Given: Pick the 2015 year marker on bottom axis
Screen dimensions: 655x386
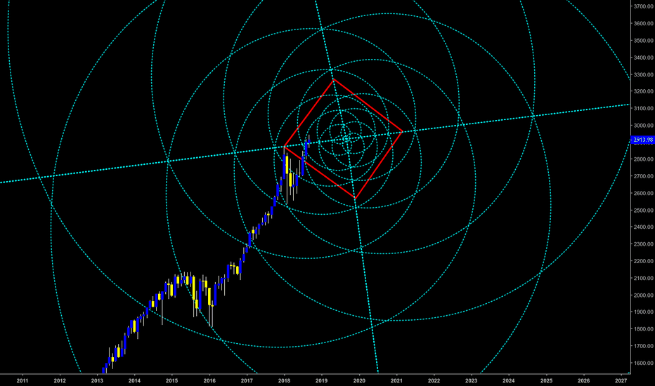Looking at the screenshot, I should pyautogui.click(x=171, y=380).
